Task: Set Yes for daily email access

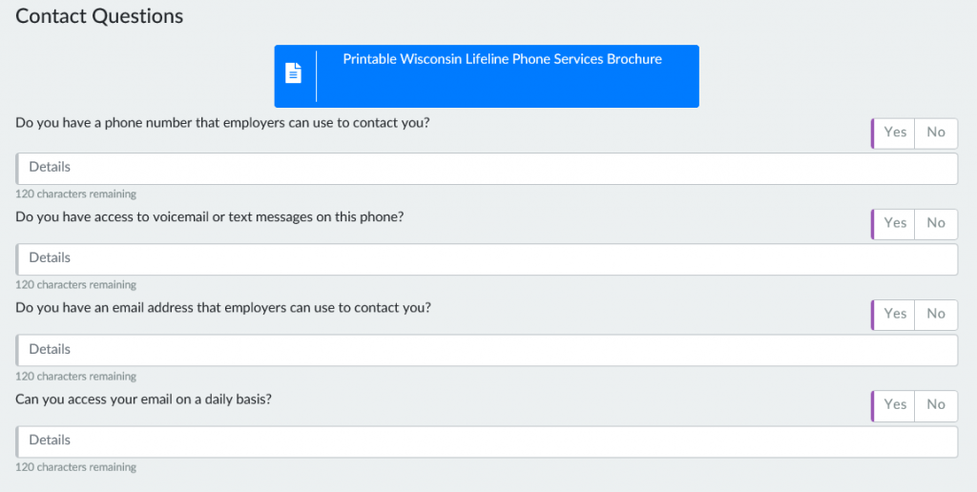Action: click(895, 404)
